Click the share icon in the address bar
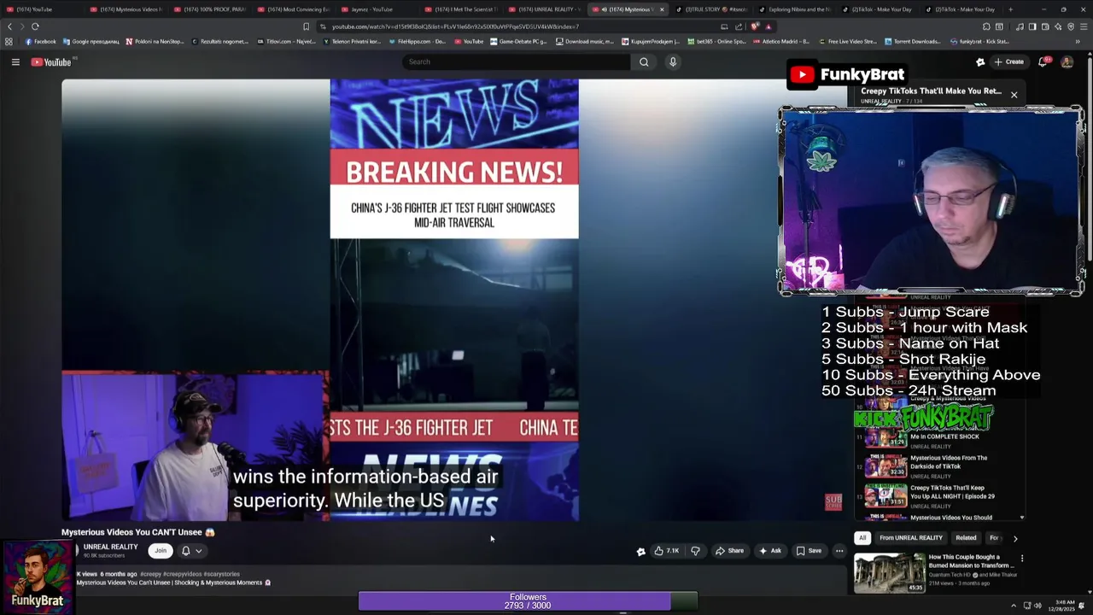This screenshot has height=615, width=1093. point(738,26)
